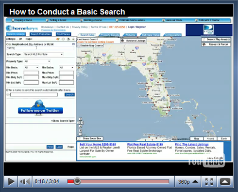Click the Min Price input field
The height and width of the screenshot is (192, 238).
pos(31,73)
